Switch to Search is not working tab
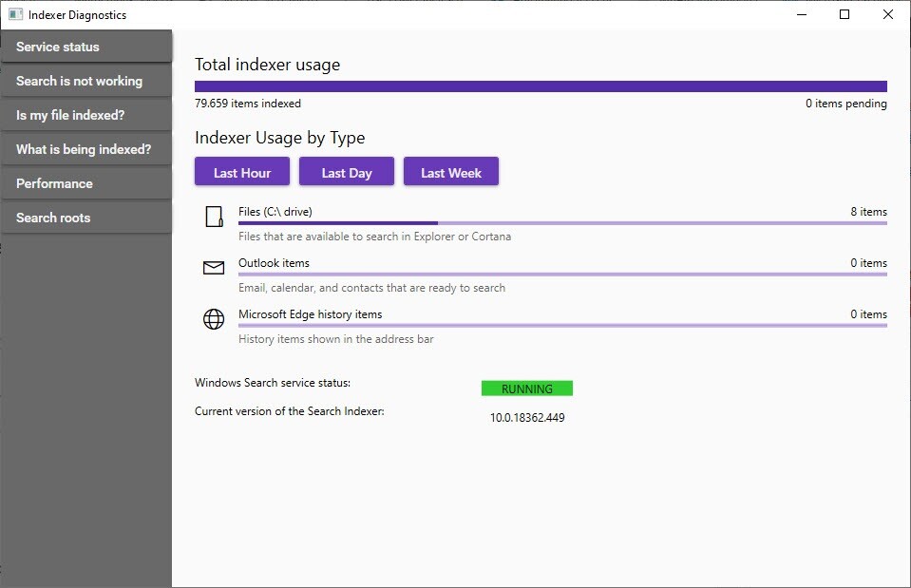This screenshot has height=588, width=911. click(x=86, y=81)
